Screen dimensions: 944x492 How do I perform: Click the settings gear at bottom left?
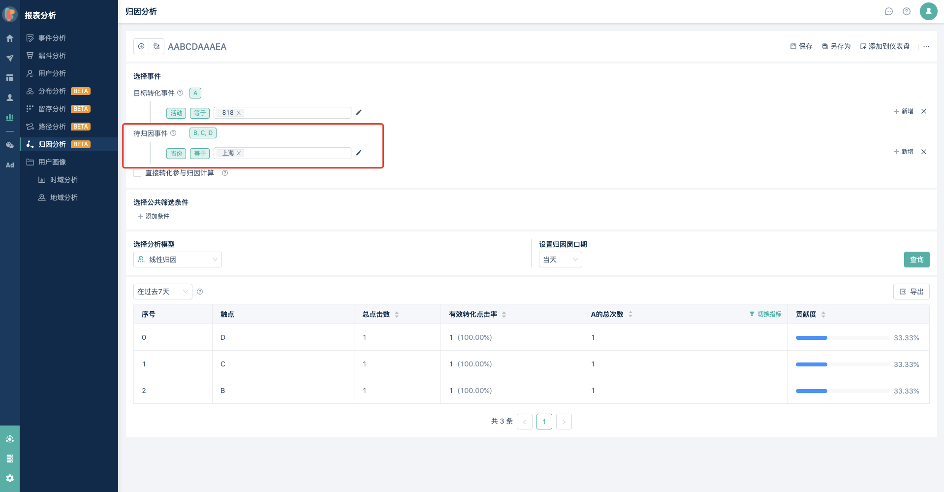[x=10, y=478]
